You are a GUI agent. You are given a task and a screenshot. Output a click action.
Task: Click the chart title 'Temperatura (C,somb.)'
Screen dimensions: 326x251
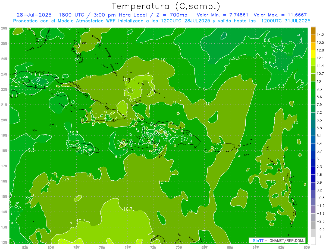[166, 6]
